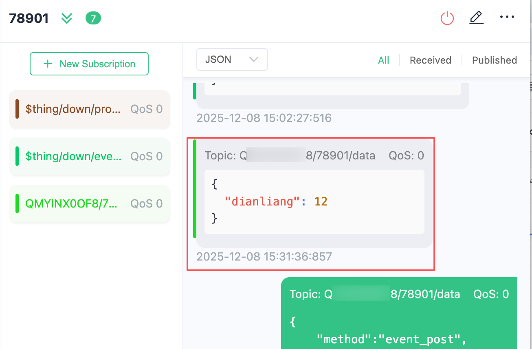Show only Received messages
The image size is (532, 349).
point(430,60)
